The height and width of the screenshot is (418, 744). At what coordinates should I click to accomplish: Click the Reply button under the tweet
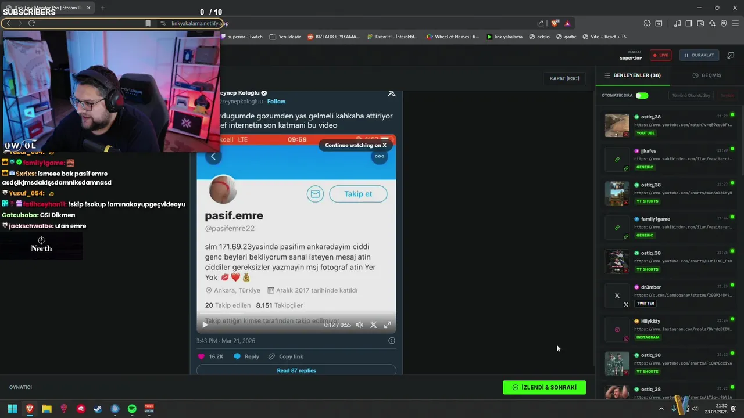(246, 356)
